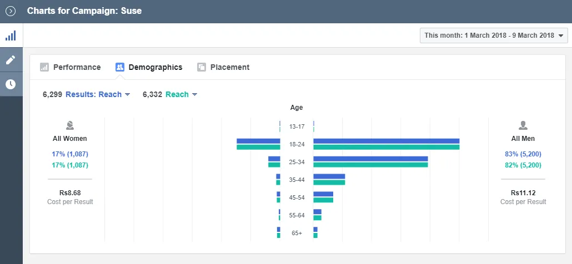Open the Results: Reach metric dropdown
This screenshot has width=572, height=264.
coord(98,94)
